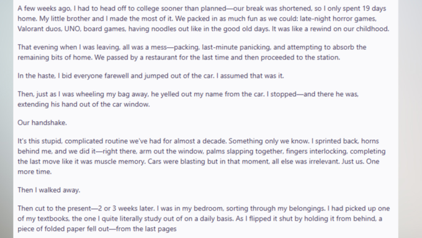Click the sentence "I assumed that was it."
The height and width of the screenshot is (238, 422).
pos(250,76)
